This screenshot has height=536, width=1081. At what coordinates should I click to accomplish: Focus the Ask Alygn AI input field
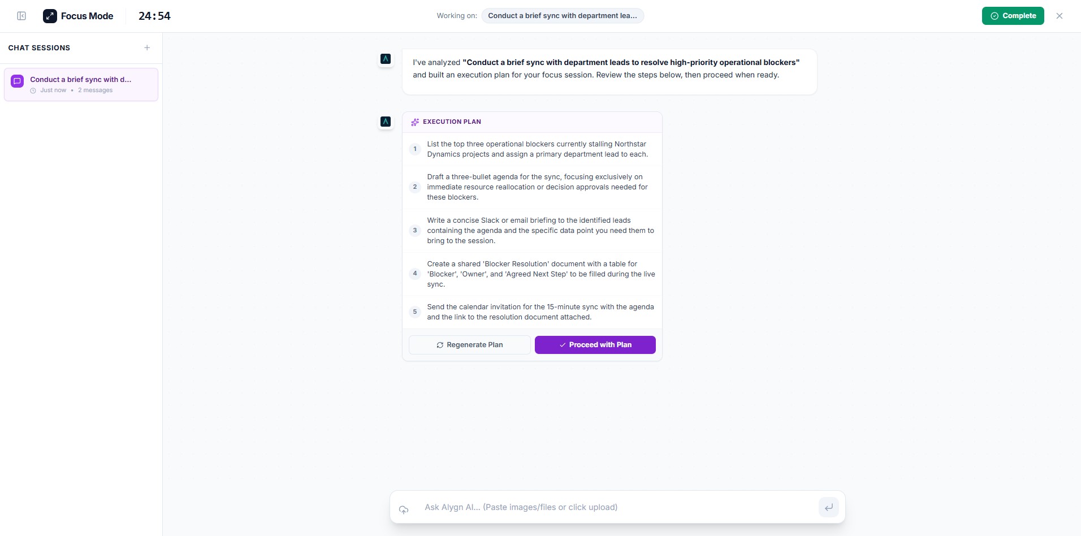coord(616,507)
